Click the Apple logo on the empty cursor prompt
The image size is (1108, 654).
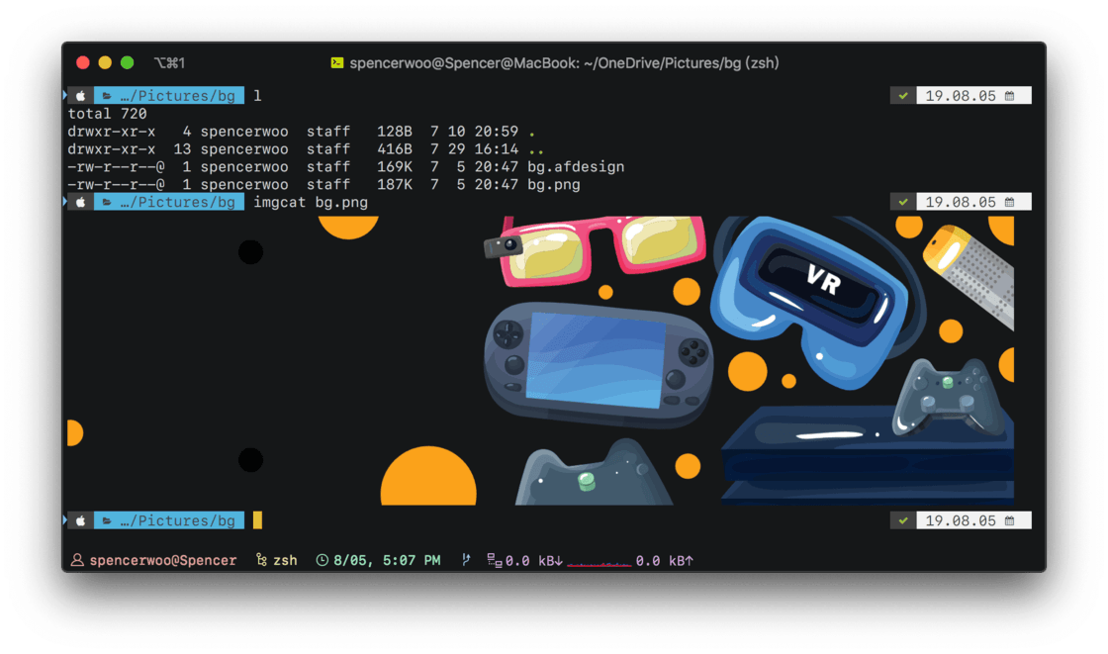coord(80,521)
